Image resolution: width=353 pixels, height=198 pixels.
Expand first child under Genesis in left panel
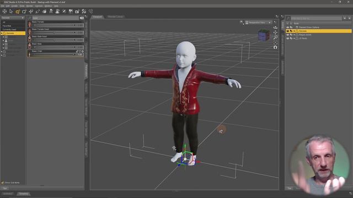(3, 37)
